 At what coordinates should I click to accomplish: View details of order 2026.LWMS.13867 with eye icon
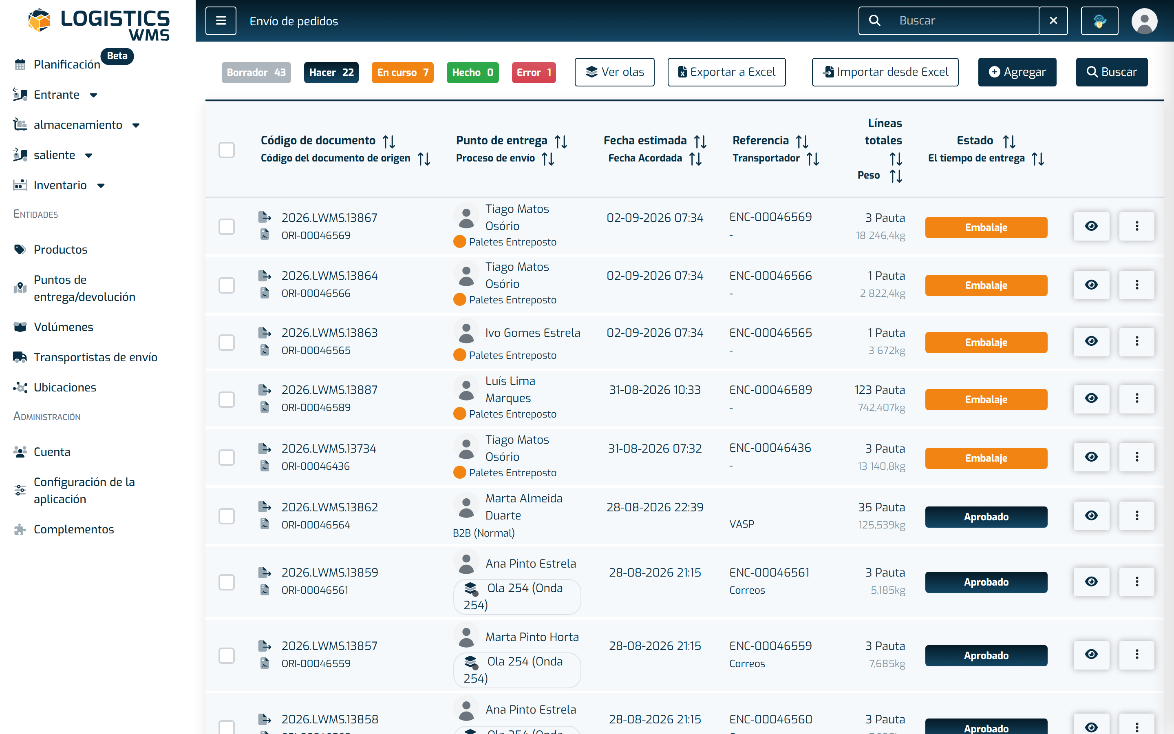pos(1091,226)
